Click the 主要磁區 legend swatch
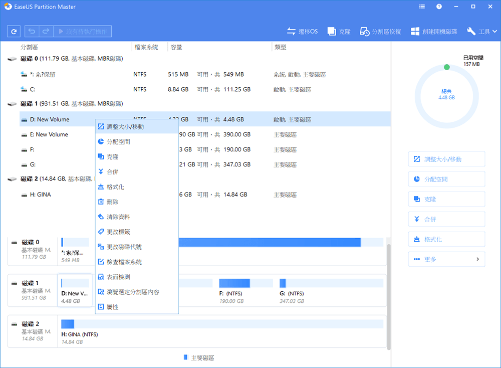501x368 pixels. click(186, 357)
